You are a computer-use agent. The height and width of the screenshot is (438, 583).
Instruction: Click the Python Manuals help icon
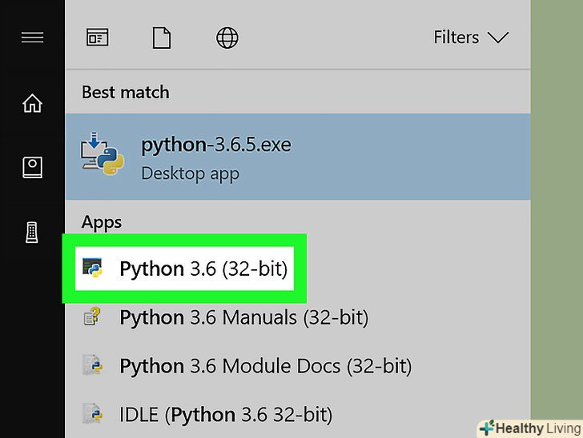[92, 317]
